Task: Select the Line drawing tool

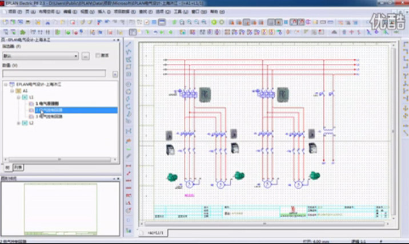Action: (x=129, y=44)
